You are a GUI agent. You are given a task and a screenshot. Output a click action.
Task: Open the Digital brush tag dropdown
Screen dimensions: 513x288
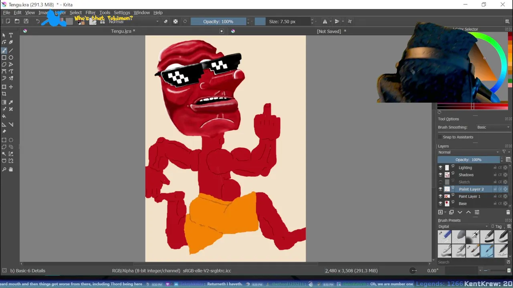point(463,226)
